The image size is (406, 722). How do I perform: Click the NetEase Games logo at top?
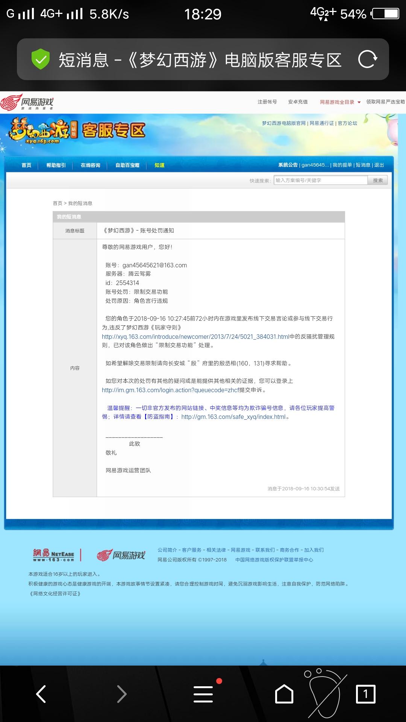click(x=27, y=102)
